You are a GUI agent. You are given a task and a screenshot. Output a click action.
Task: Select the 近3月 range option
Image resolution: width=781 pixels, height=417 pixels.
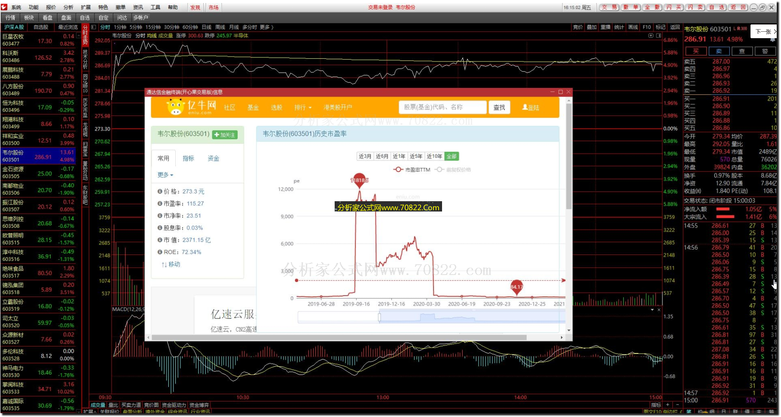365,157
